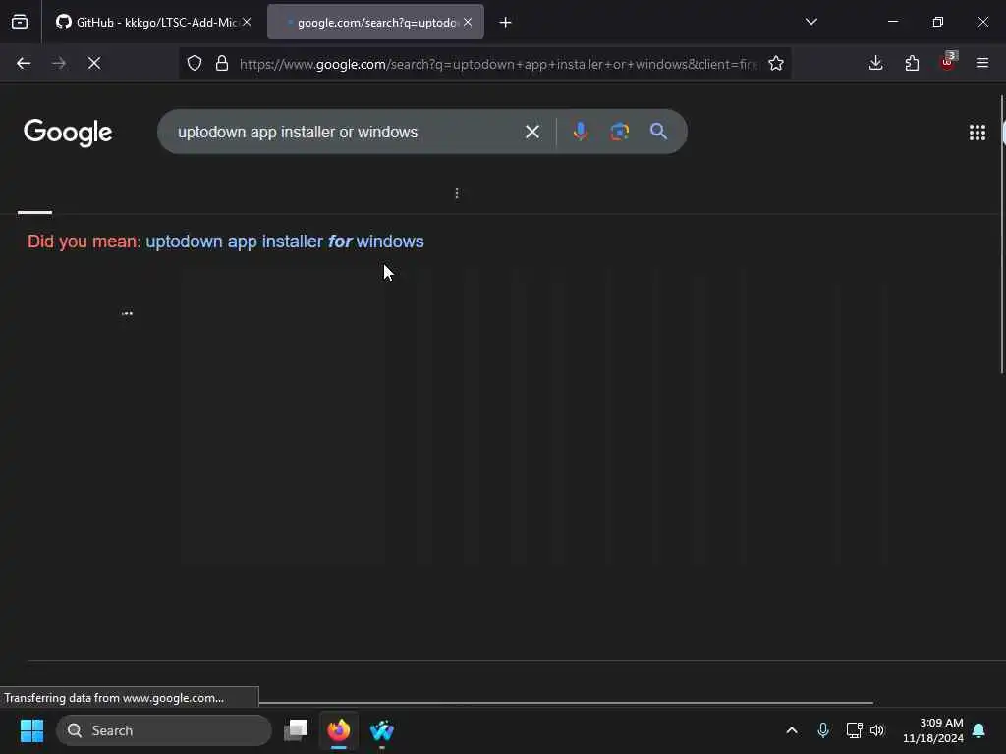
Task: Open tracking protection shield icon
Action: click(x=195, y=63)
